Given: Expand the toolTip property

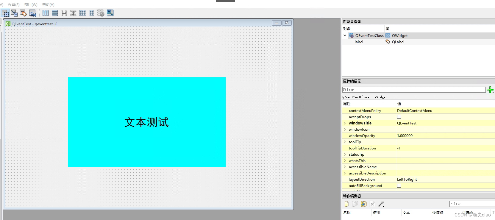Looking at the screenshot, I should coord(345,142).
